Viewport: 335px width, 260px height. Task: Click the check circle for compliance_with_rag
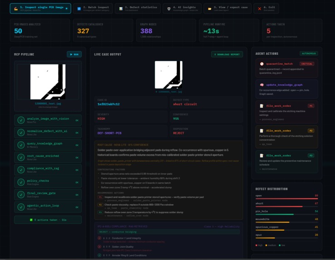pyautogui.click(x=21, y=170)
